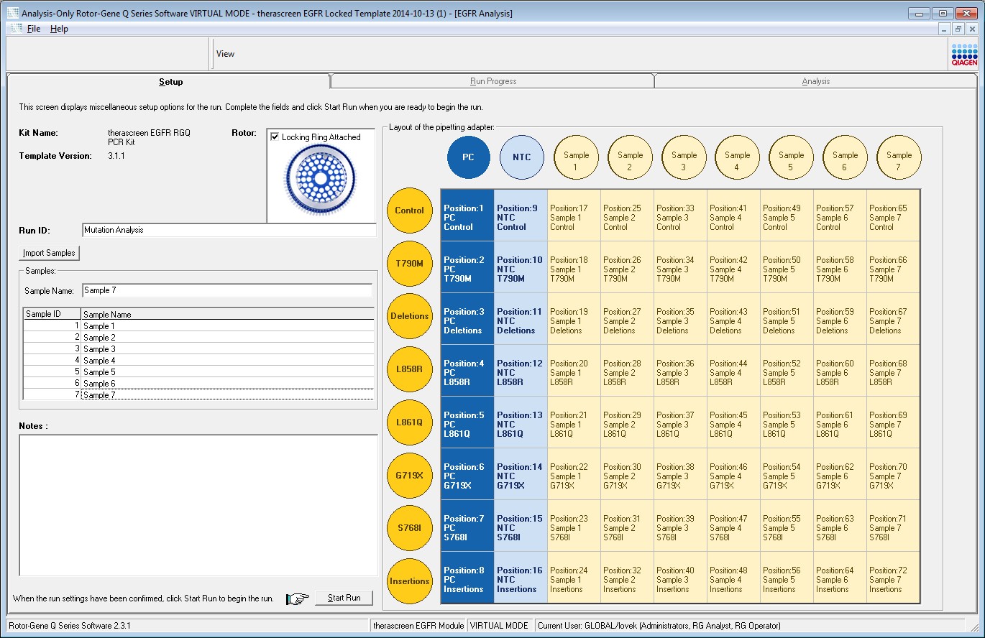Select the Sample 4 circle icon

(x=737, y=157)
